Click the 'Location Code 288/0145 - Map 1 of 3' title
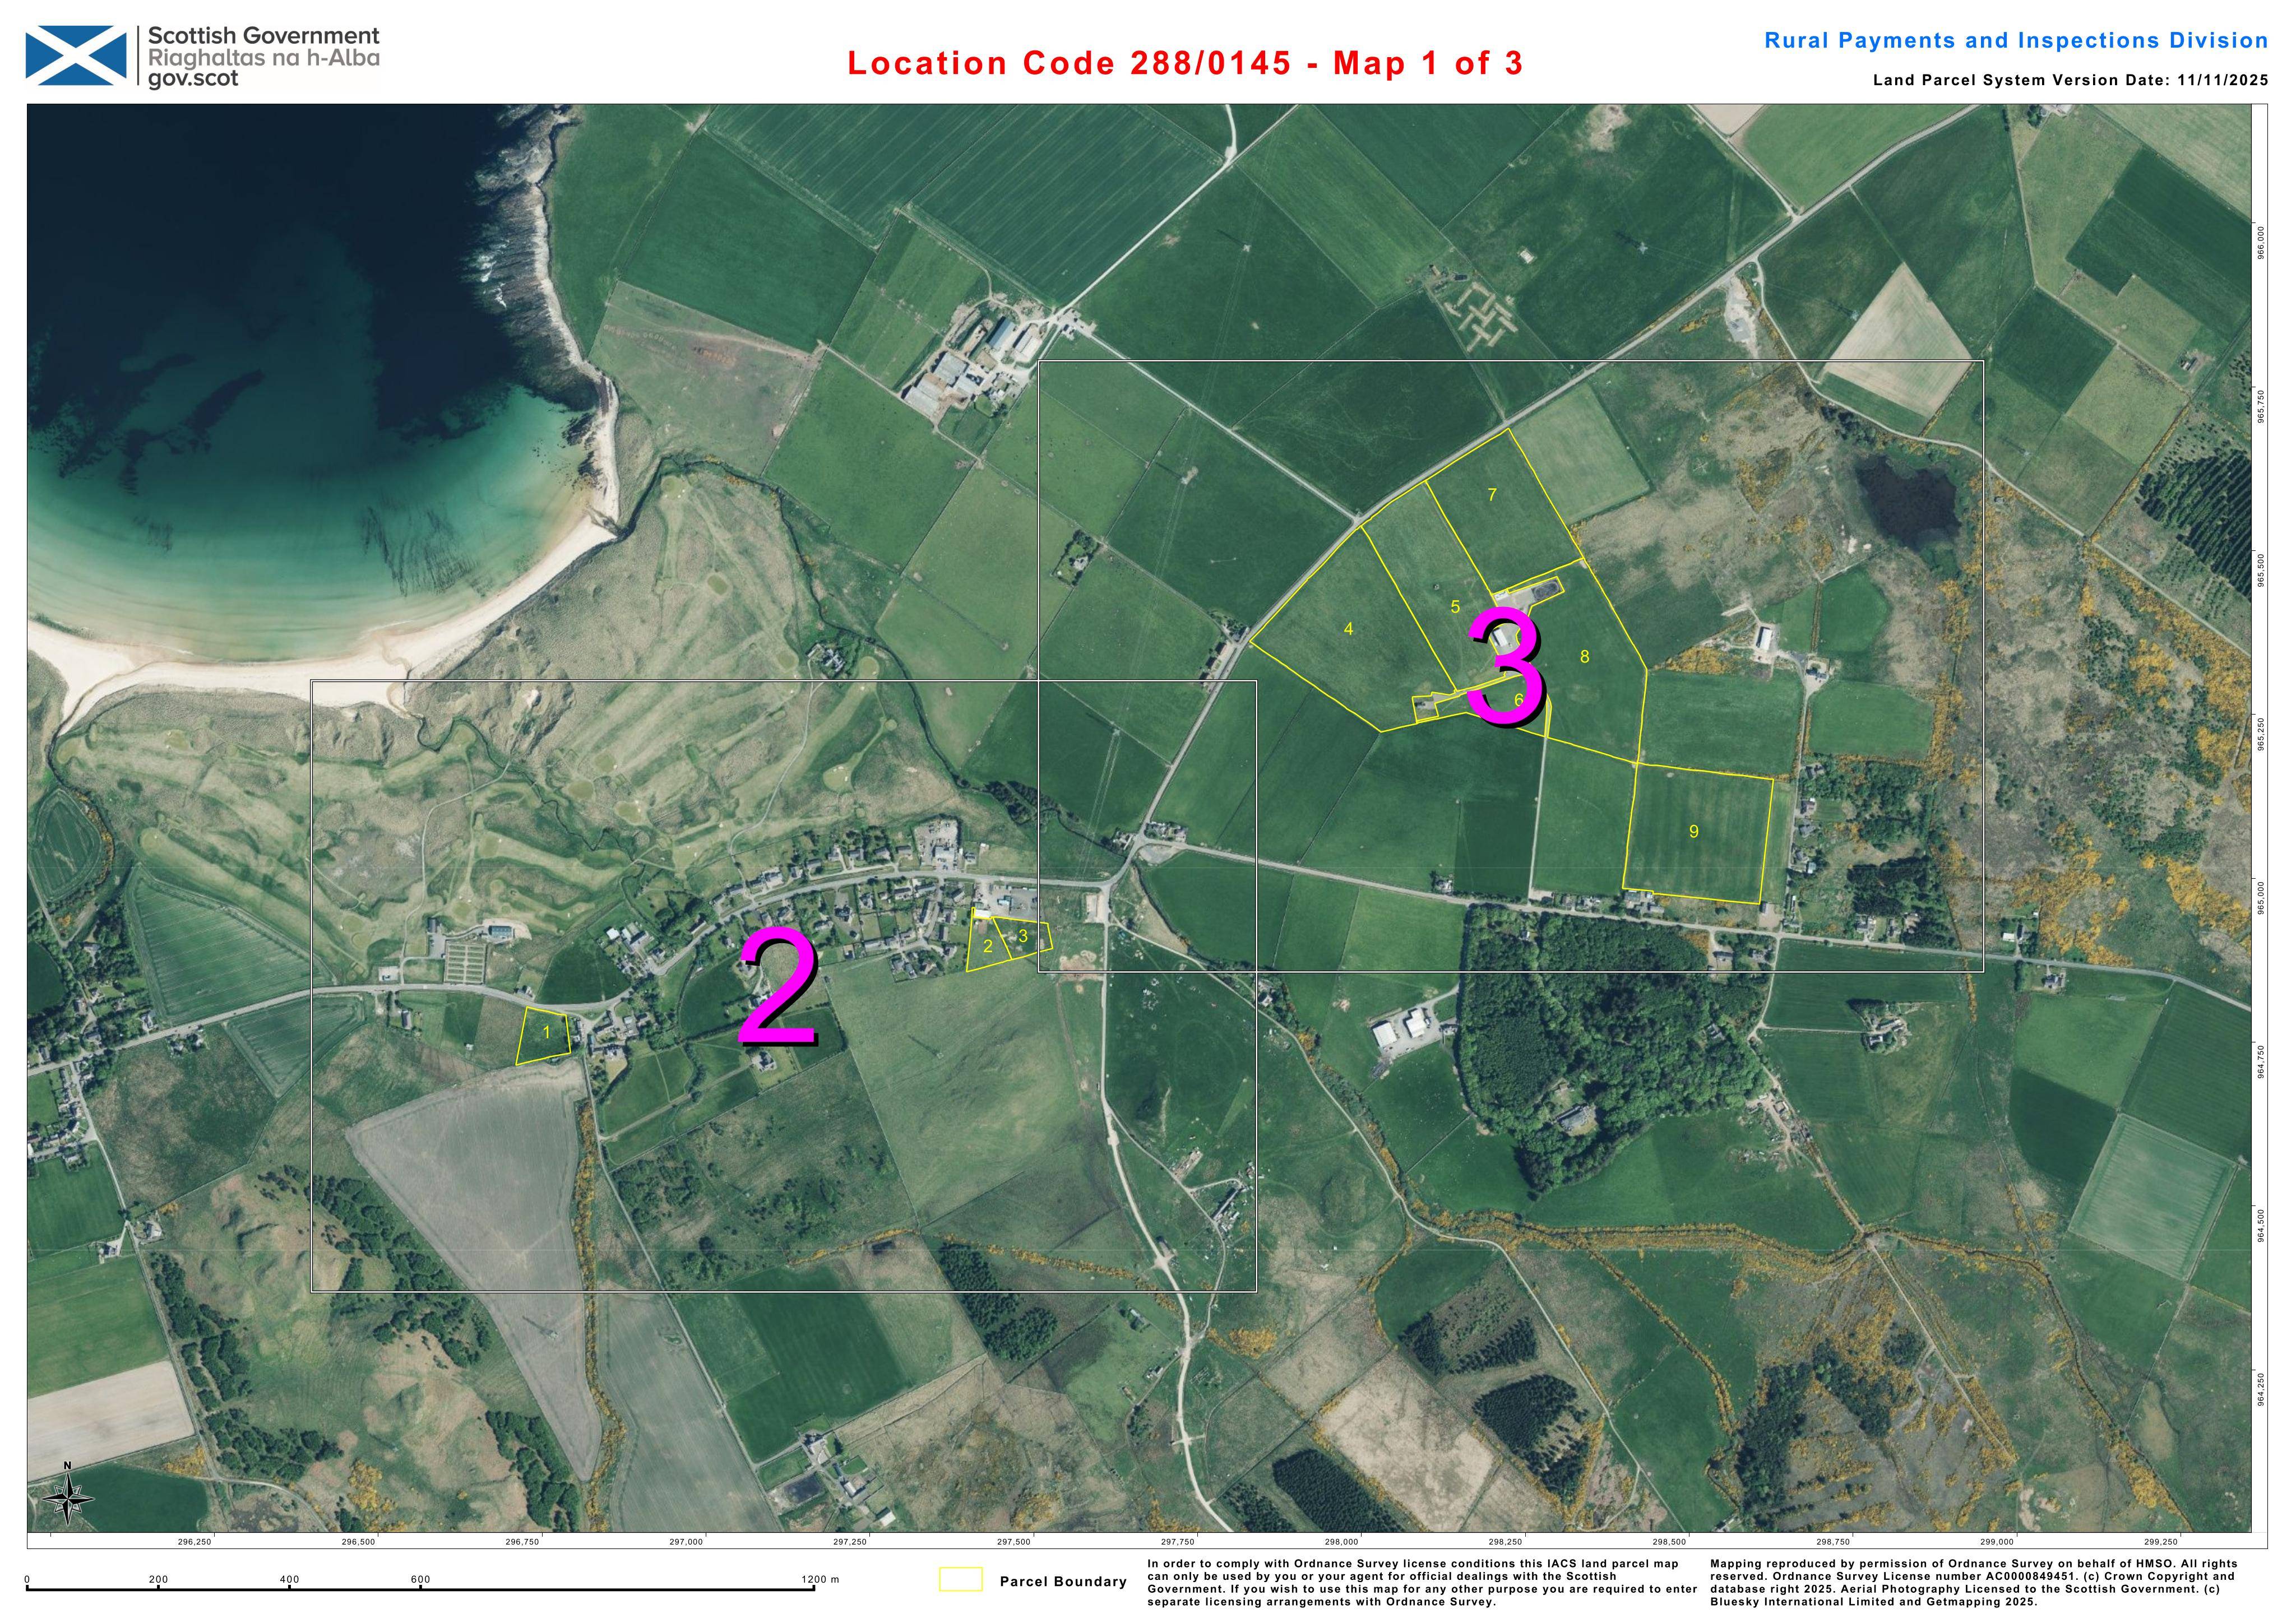Viewport: 2296px width, 1623px height. (x=1185, y=63)
